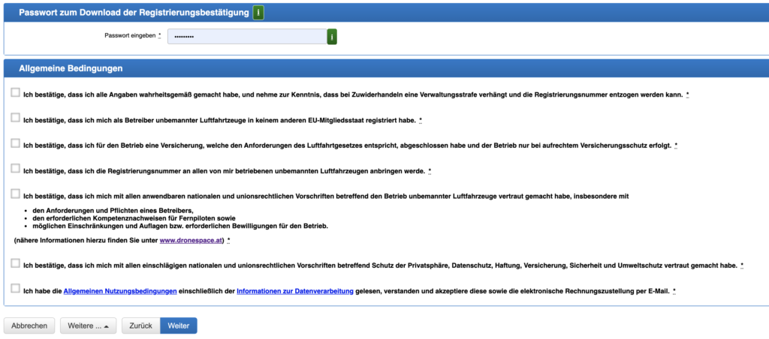Enable the insurance (Versicherung) confirmation checkbox

click(x=16, y=143)
